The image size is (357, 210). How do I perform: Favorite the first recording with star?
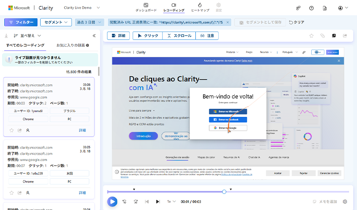[11, 130]
